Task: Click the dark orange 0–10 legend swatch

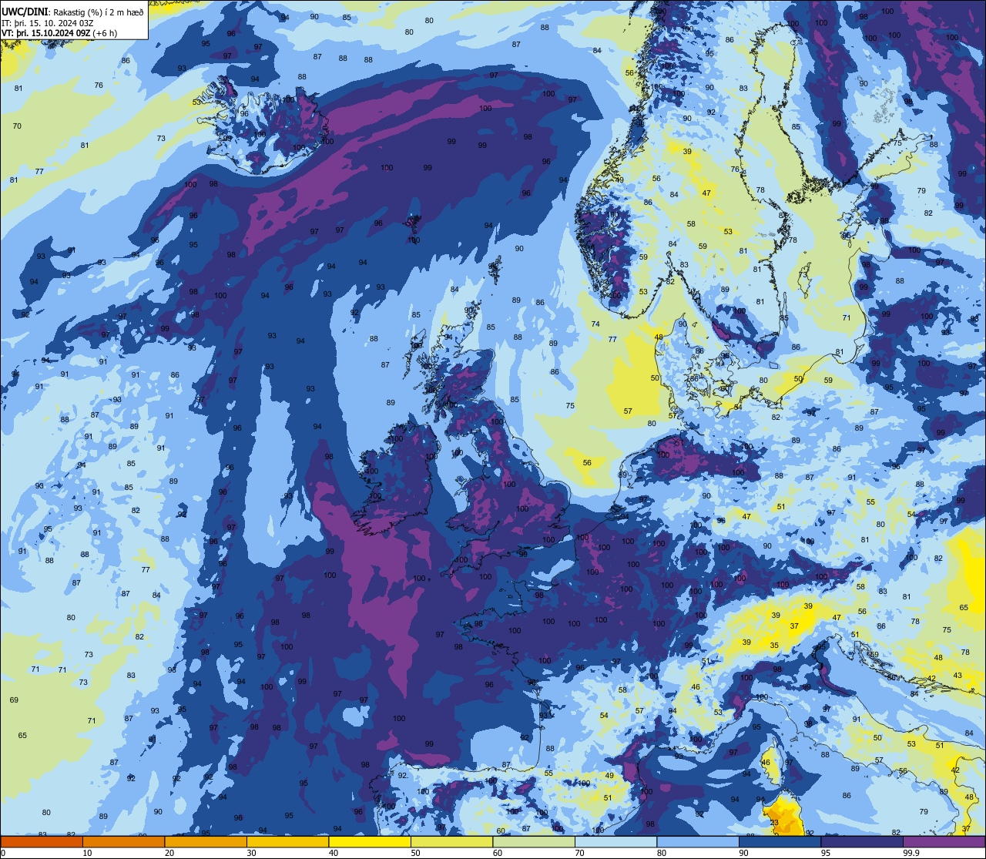Action: [42, 841]
